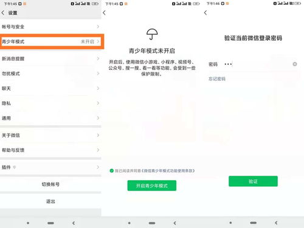Open 帮助与反馈 via its chevron
The height and width of the screenshot is (228, 304).
point(98,150)
